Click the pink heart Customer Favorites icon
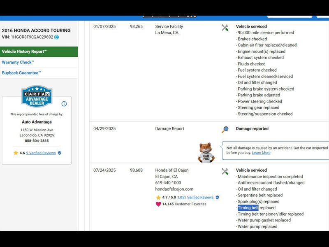329x247 pixels. (x=158, y=204)
